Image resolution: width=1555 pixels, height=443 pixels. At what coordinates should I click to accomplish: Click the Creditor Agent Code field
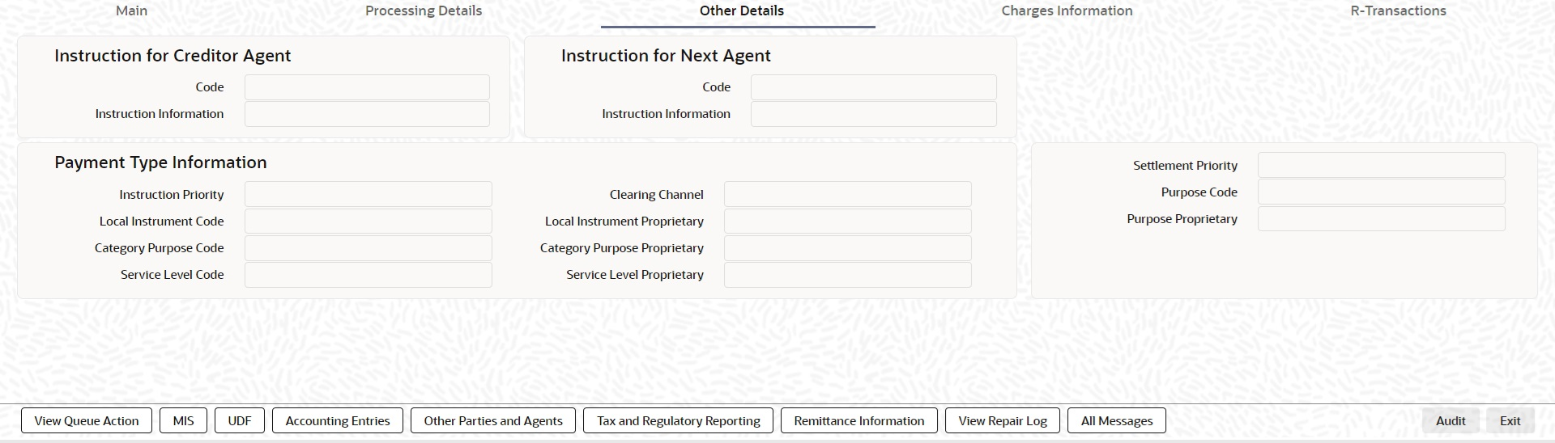[367, 87]
